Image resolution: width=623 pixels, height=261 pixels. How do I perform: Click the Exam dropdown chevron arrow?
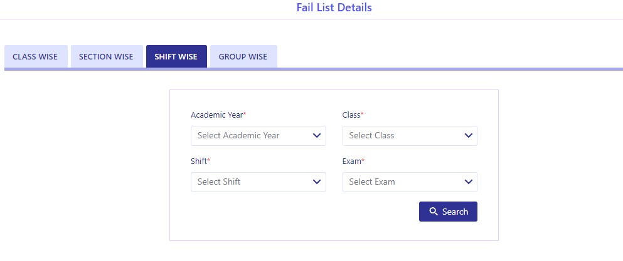coord(469,182)
